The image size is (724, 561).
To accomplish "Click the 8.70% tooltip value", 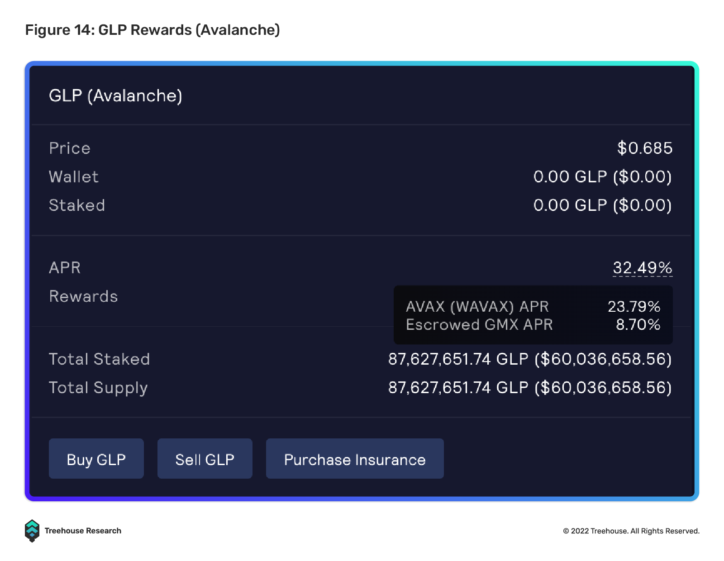I will coord(638,325).
